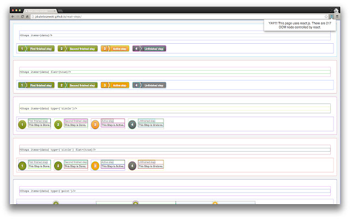Click green circle 2 in flat circle row
The height and width of the screenshot is (219, 350).
(x=59, y=166)
